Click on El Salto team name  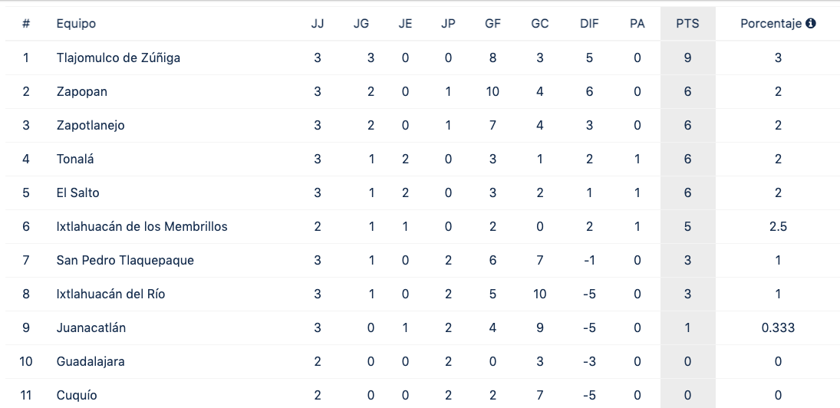click(x=78, y=192)
